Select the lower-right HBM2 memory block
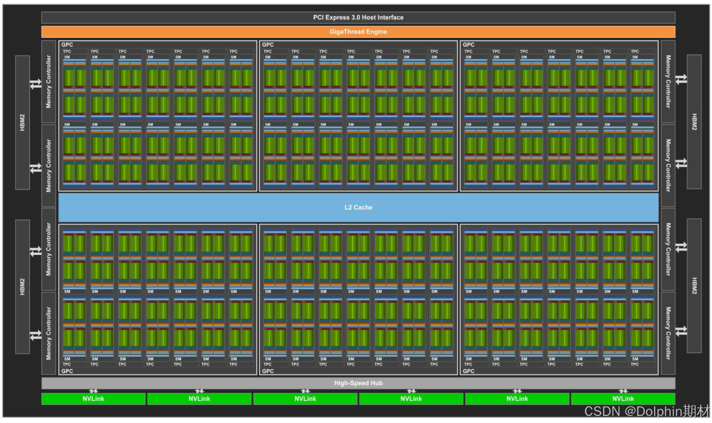712x423 pixels. (x=694, y=285)
